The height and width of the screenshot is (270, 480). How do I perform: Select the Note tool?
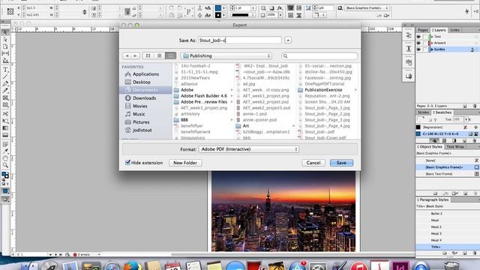5,144
